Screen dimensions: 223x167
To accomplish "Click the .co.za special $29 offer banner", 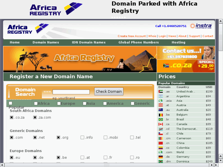I will 186,66.
